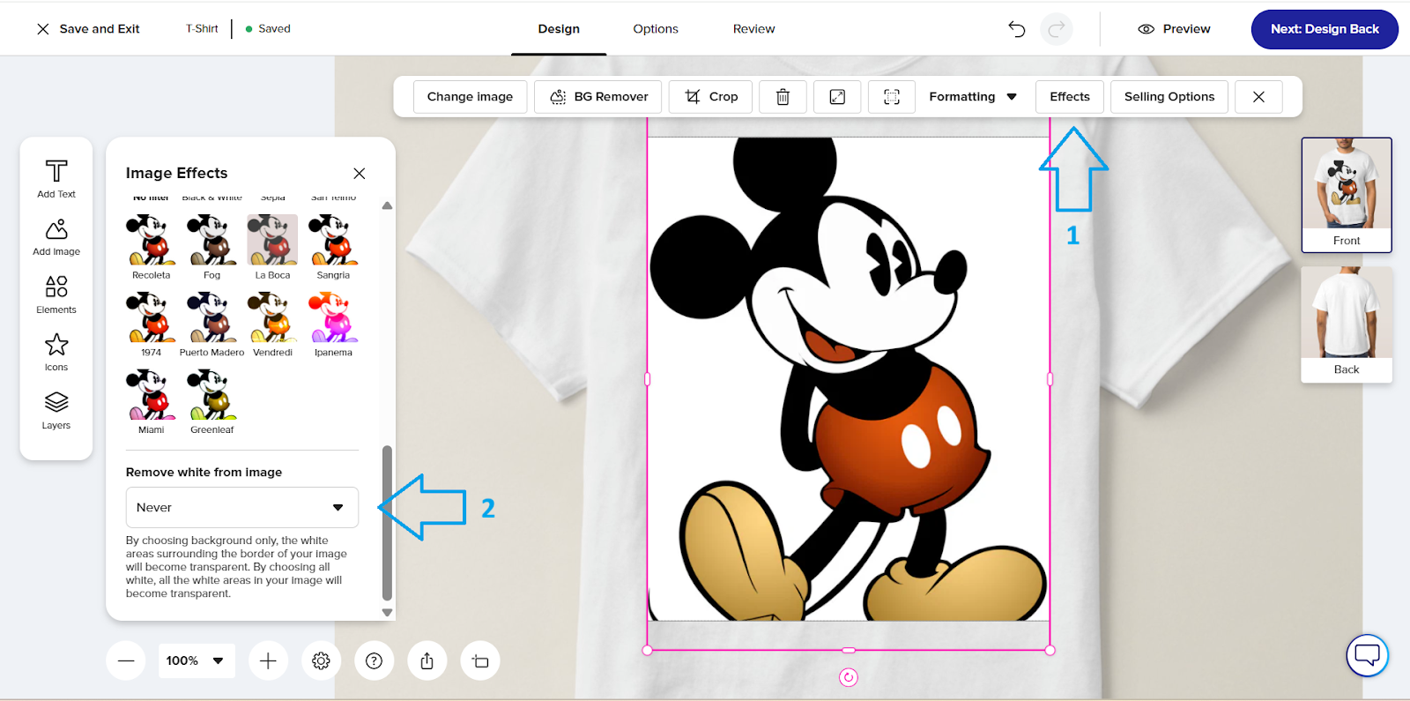Open the 100% zoom level dropdown
Screen dimensions: 1410x701
[196, 660]
